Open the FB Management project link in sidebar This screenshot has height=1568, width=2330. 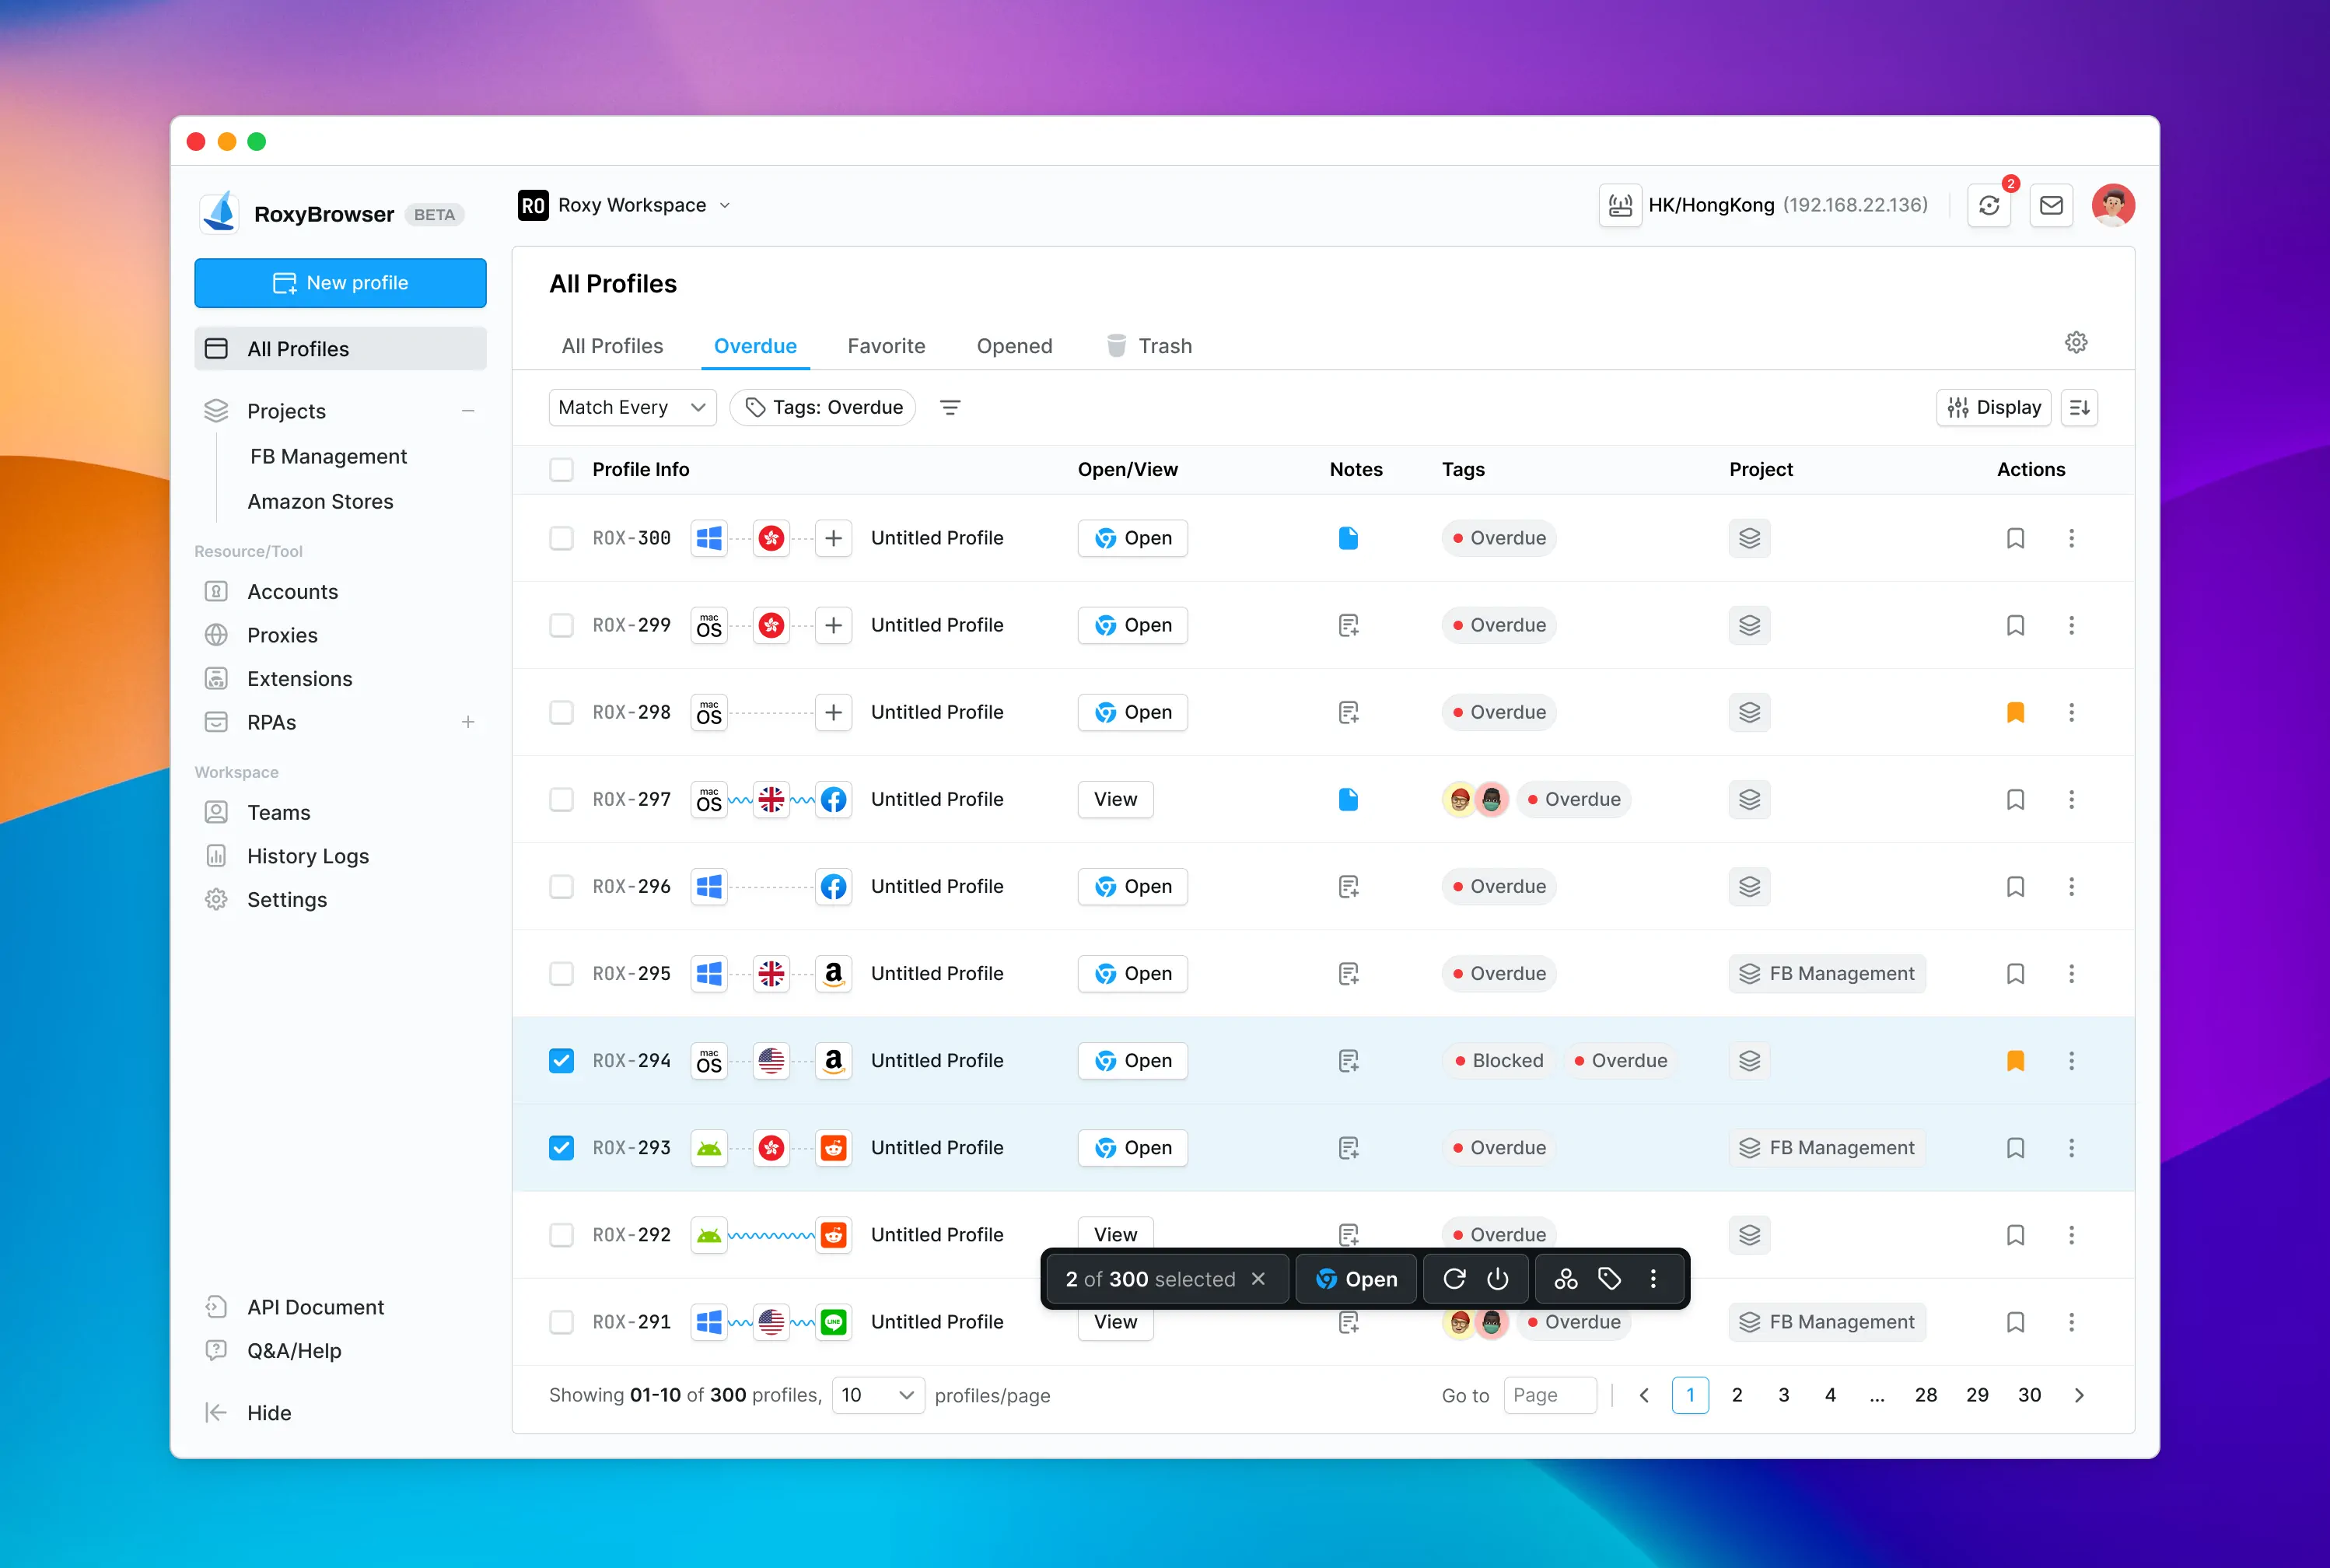(328, 456)
